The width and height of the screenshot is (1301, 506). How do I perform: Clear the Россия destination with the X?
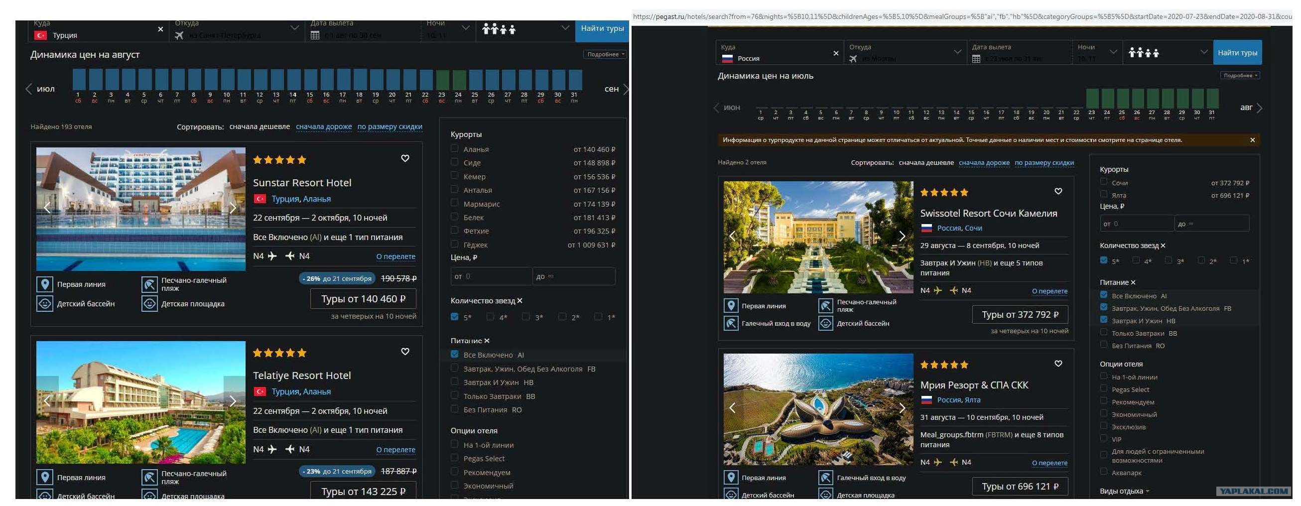pyautogui.click(x=836, y=53)
